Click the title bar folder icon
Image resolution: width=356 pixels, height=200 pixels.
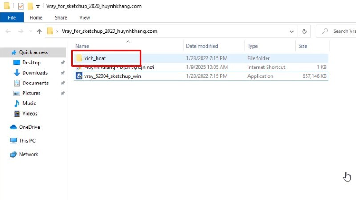[x=7, y=6]
